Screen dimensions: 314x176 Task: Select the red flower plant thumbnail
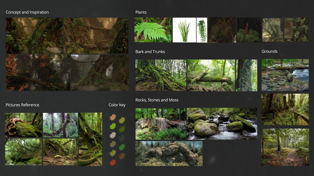coord(249,30)
